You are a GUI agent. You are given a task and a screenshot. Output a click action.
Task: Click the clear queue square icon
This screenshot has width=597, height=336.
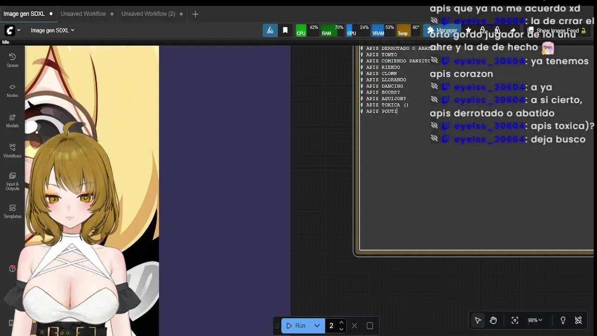[370, 326]
